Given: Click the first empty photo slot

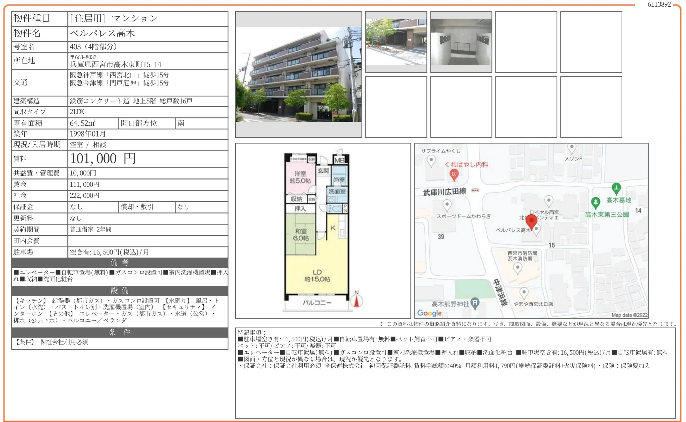Looking at the screenshot, I should [526, 42].
